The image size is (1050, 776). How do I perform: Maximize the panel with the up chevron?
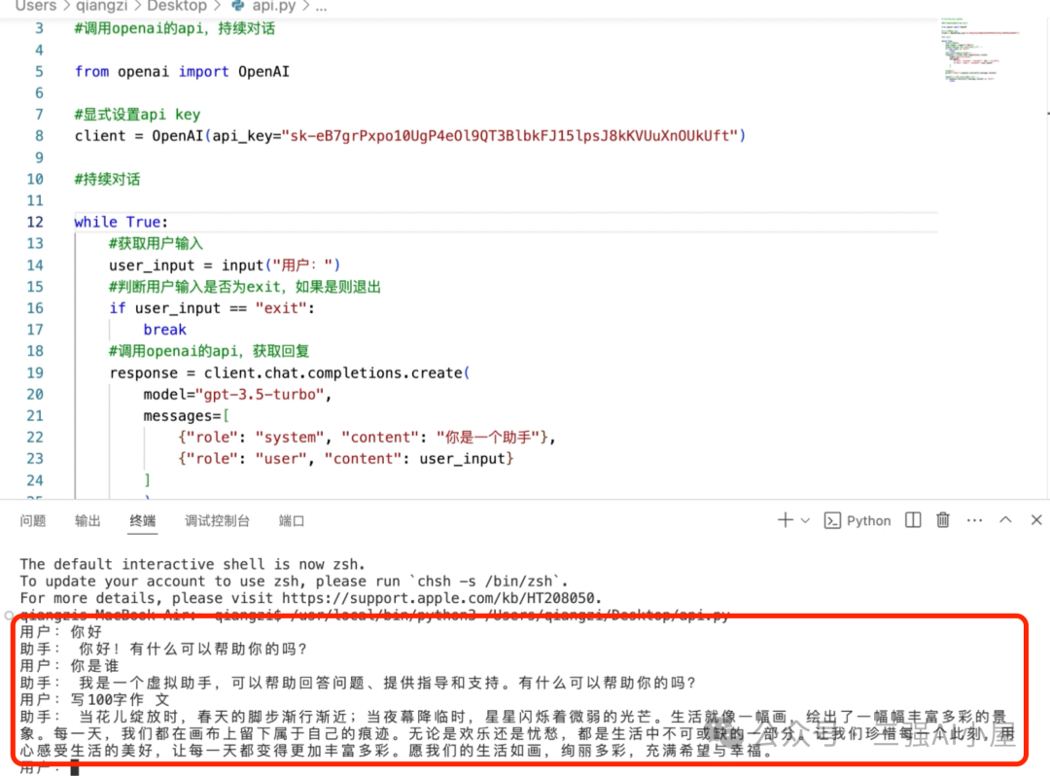pos(1005,519)
